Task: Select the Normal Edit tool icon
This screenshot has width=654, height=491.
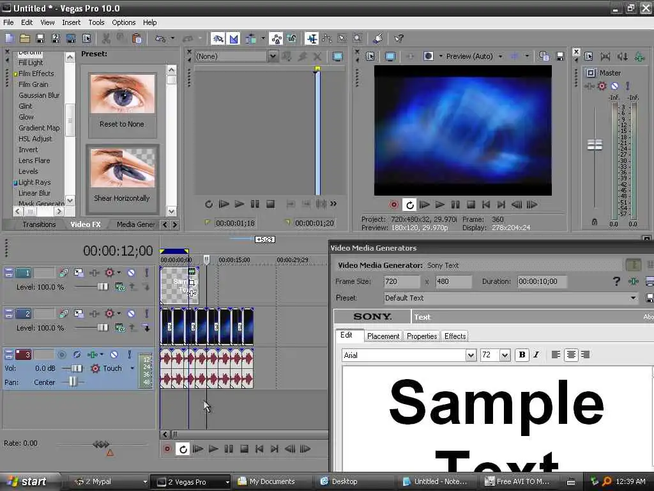Action: point(311,39)
